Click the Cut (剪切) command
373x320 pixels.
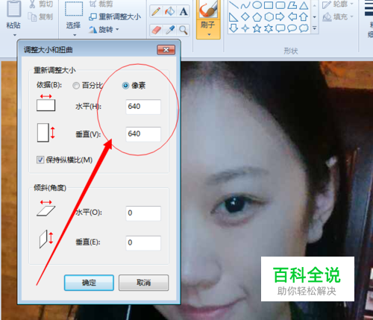coord(41,4)
